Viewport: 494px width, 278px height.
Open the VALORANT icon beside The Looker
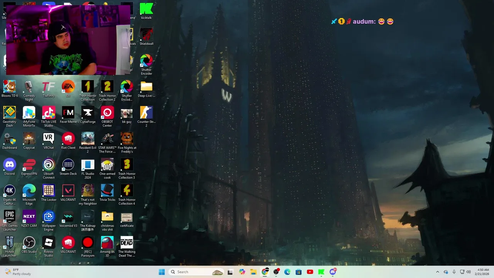68,193
